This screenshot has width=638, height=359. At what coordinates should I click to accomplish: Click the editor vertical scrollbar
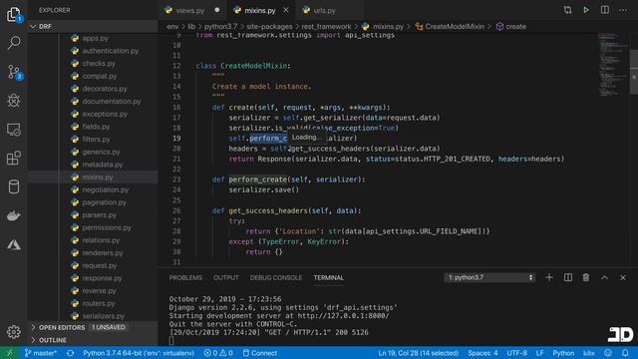634,72
